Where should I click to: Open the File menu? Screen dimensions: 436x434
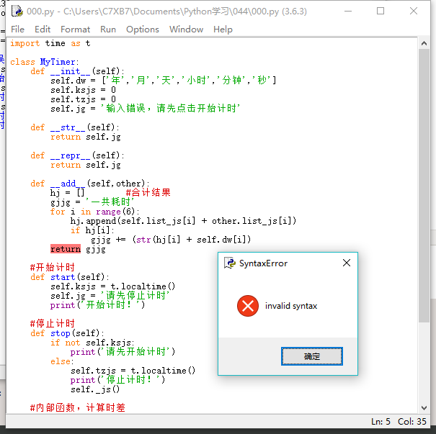tap(18, 30)
